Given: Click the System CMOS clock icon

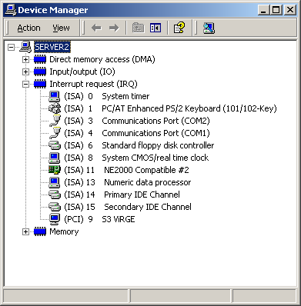Looking at the screenshot, I should (x=55, y=158).
